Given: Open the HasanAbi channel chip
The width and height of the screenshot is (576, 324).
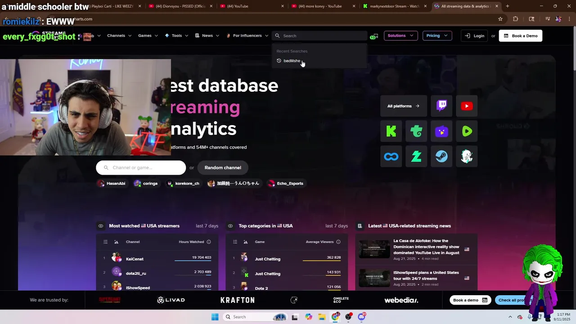Looking at the screenshot, I should pos(112,184).
